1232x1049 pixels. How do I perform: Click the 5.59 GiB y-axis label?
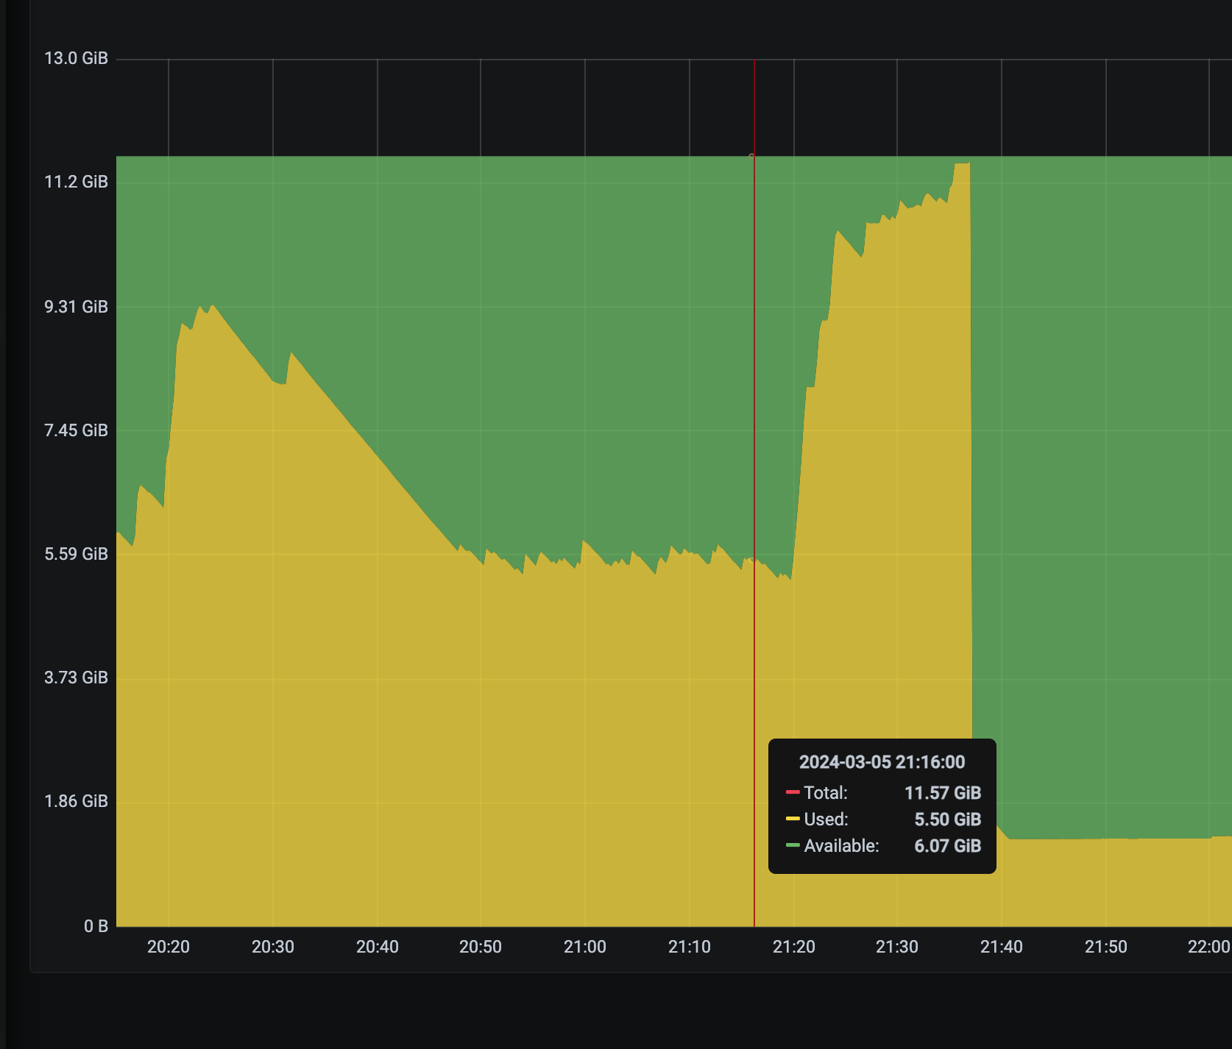pyautogui.click(x=76, y=554)
